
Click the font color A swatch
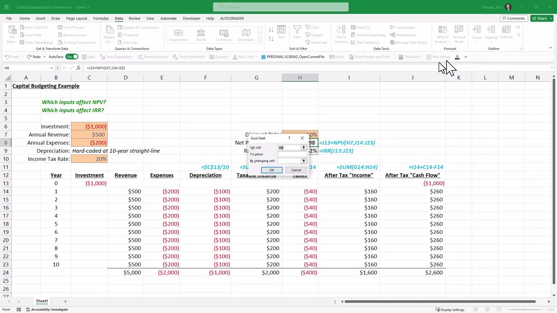point(457,57)
